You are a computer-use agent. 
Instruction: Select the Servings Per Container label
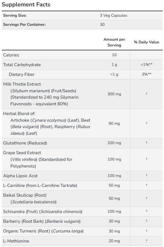(24, 25)
